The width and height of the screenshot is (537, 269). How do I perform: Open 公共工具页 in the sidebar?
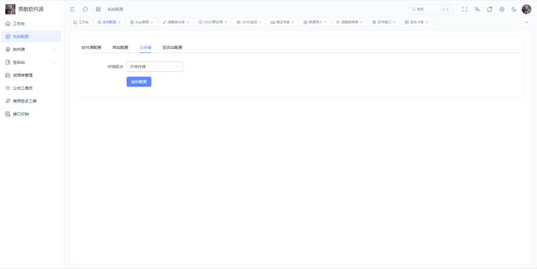(x=32, y=88)
